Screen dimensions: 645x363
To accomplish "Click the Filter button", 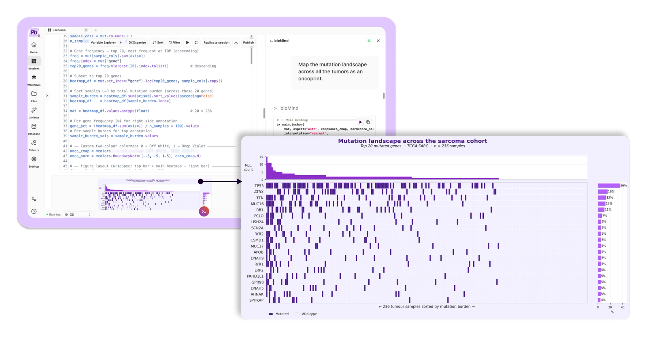I will point(175,43).
